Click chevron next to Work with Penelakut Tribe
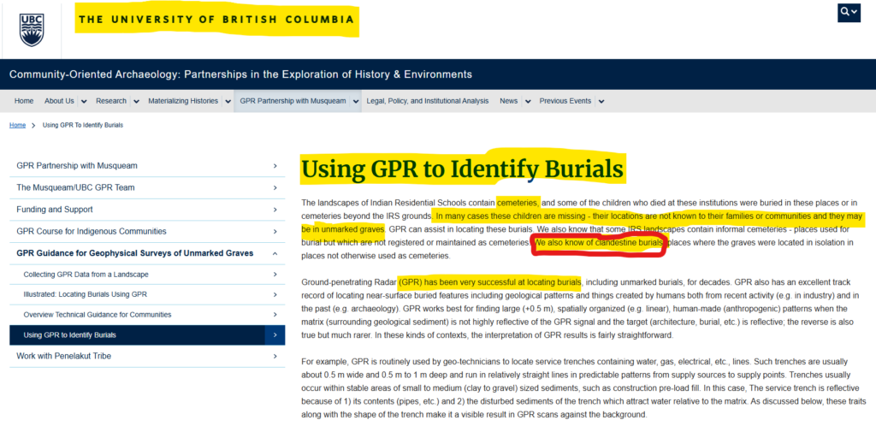 [x=274, y=356]
